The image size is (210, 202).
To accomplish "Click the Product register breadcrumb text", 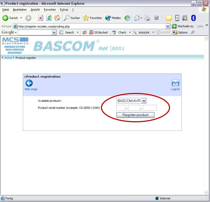I will 26,58.
